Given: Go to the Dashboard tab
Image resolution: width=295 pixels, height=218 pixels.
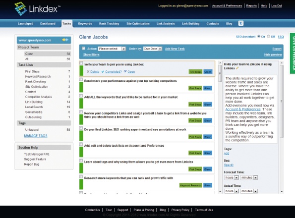Looking at the screenshot, I should point(48,24).
